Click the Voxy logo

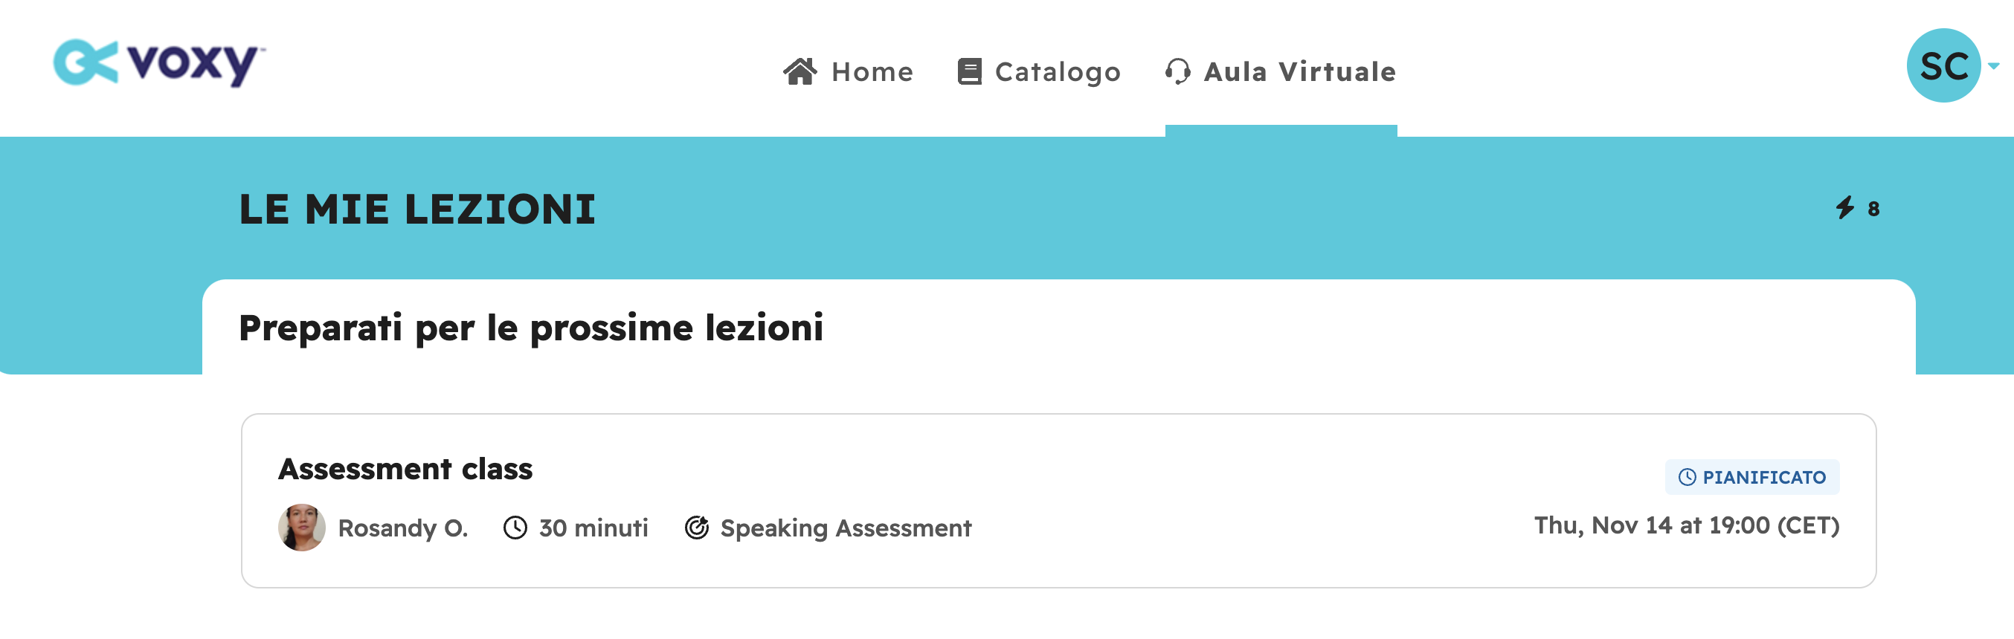[x=159, y=62]
